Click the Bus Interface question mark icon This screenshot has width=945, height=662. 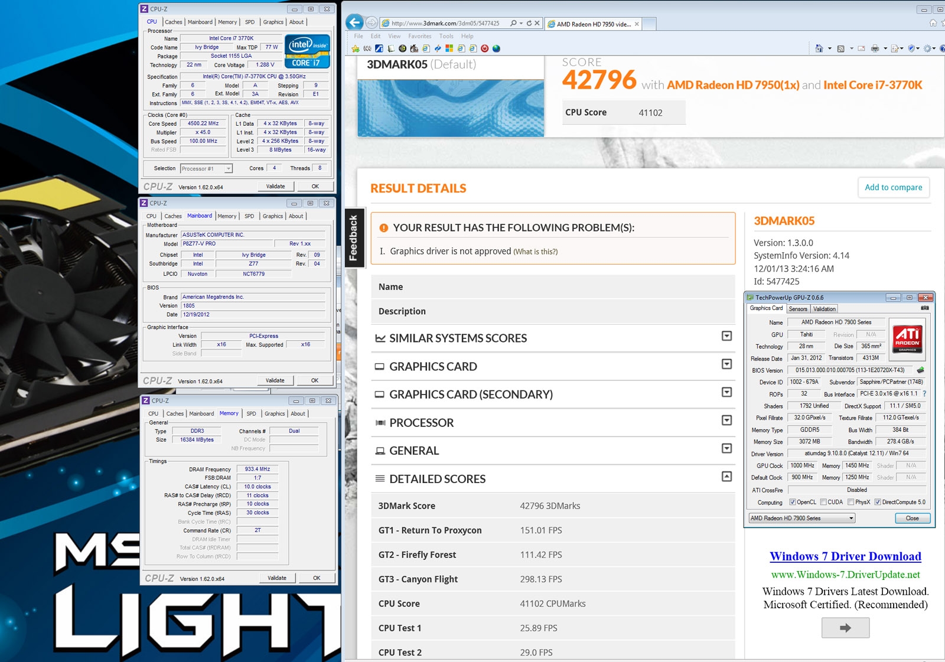coord(924,394)
